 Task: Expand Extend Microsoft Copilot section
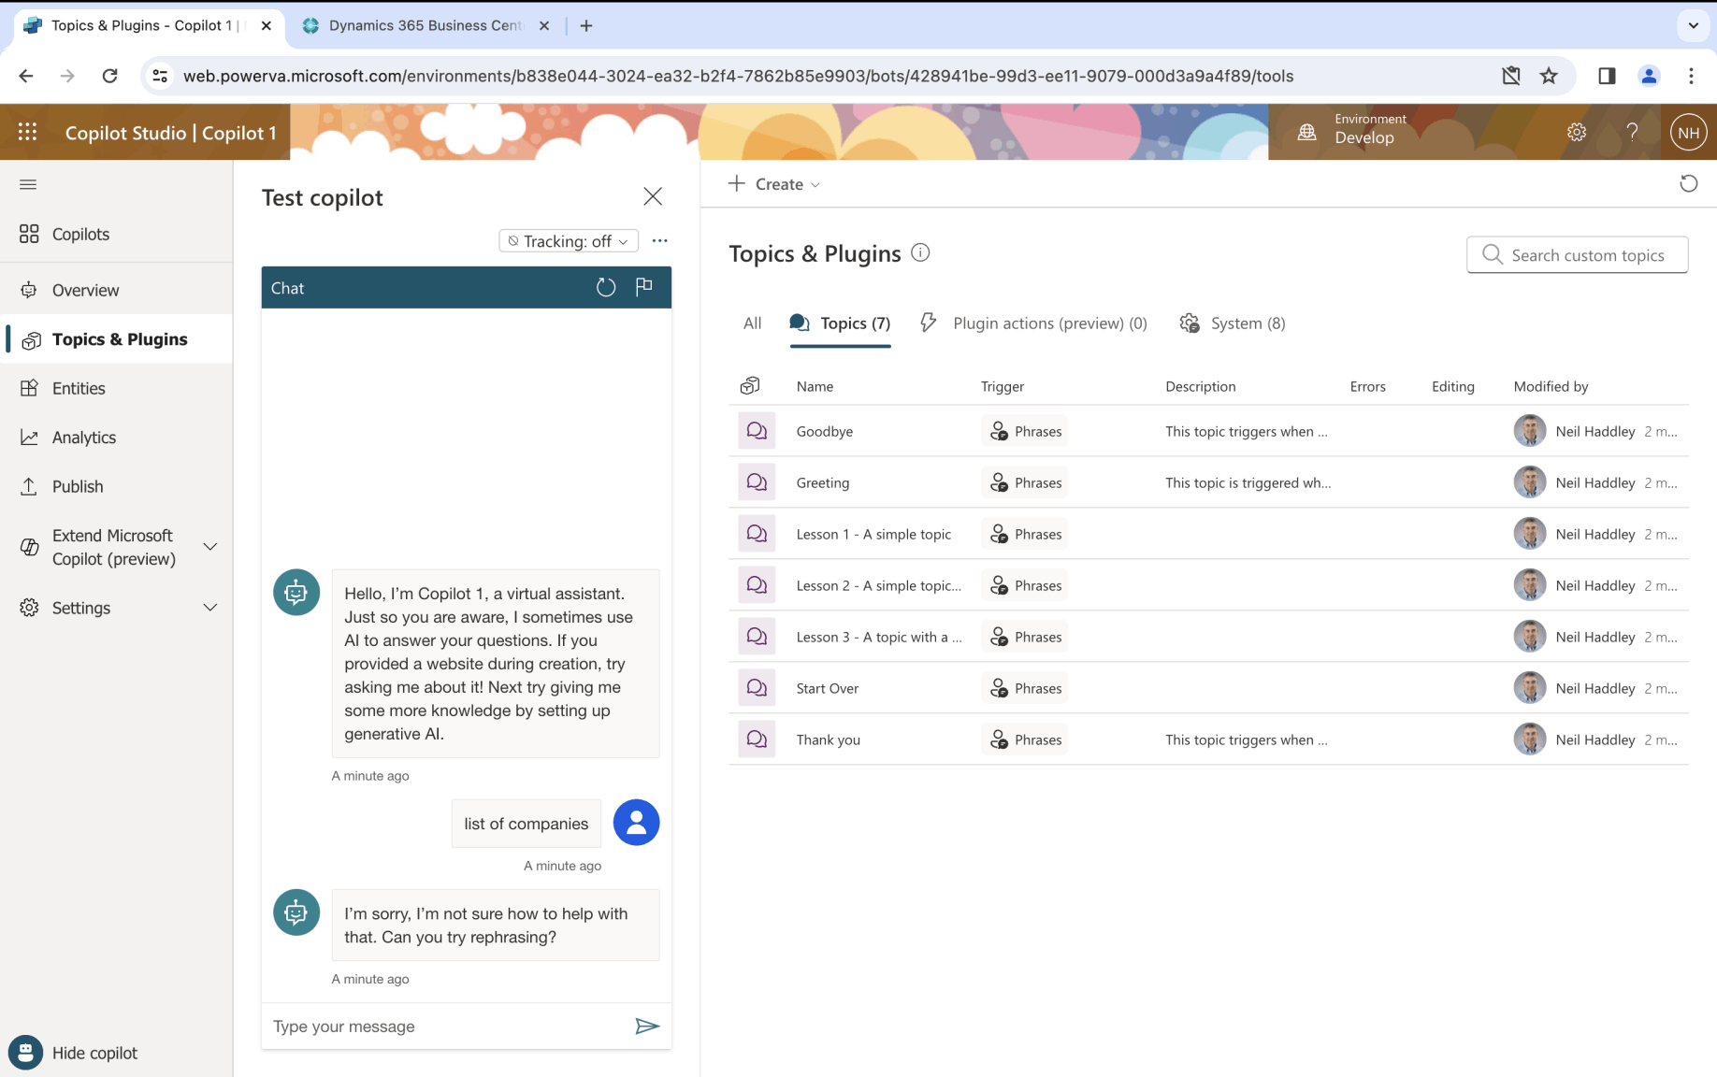pyautogui.click(x=210, y=547)
